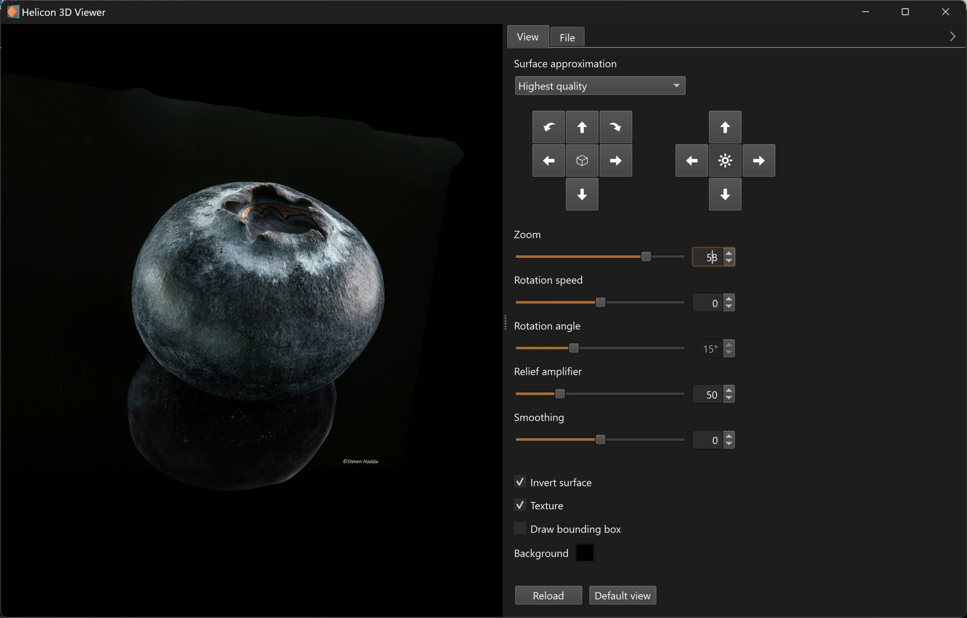Rotate model right using left pad arrow
The image size is (967, 618).
coord(616,161)
